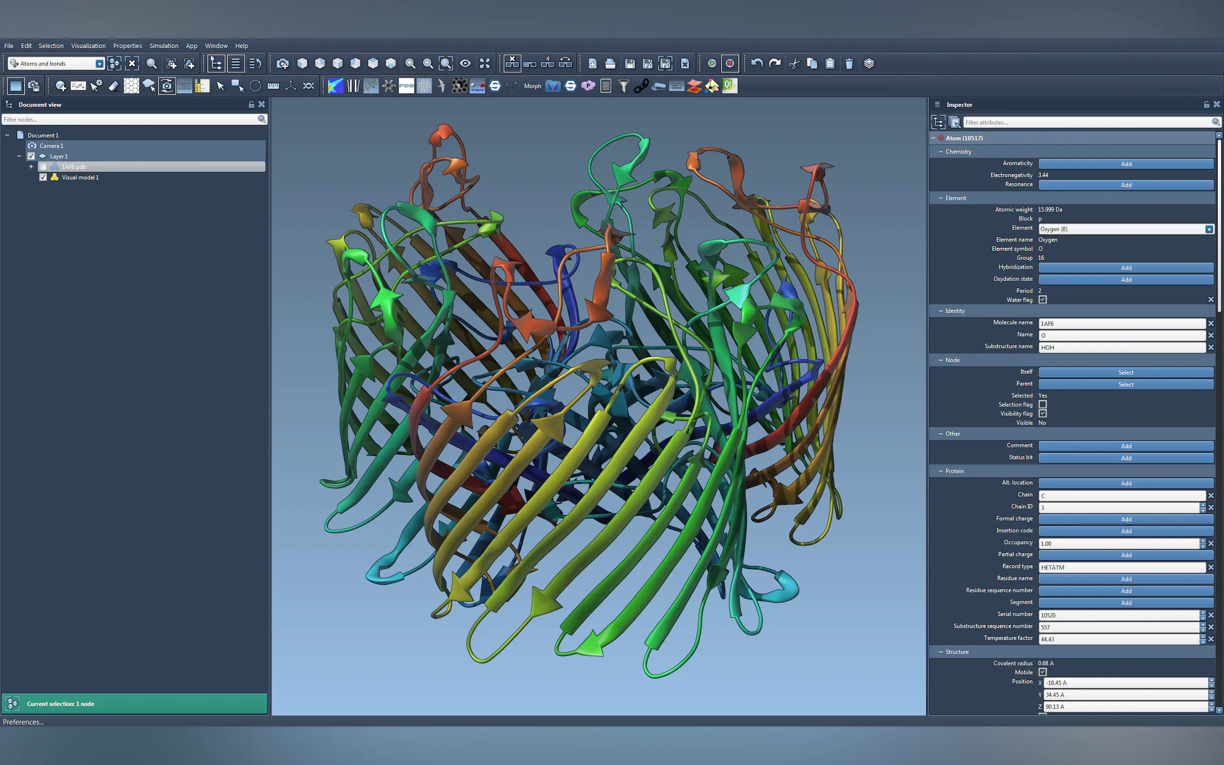Click the PDB import icon
The image size is (1224, 765).
tap(406, 86)
